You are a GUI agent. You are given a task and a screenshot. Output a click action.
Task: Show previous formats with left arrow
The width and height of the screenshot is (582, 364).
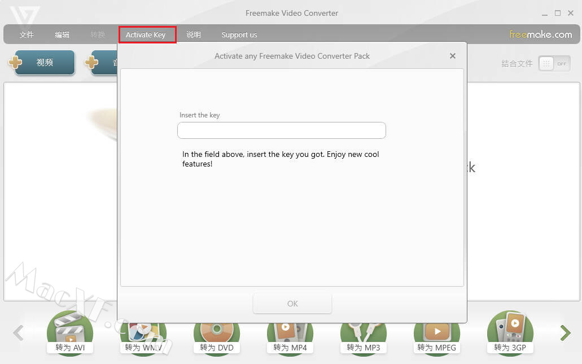click(18, 333)
